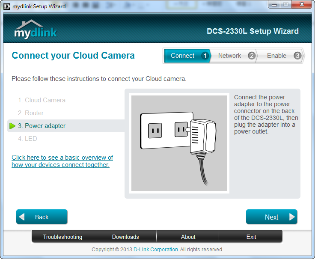Open Troubleshooting from bottom menu
Image resolution: width=315 pixels, height=259 pixels.
tap(62, 237)
